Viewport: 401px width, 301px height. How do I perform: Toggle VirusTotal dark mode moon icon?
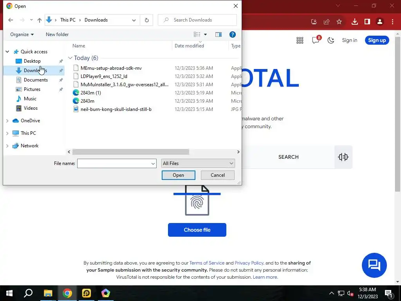(331, 40)
